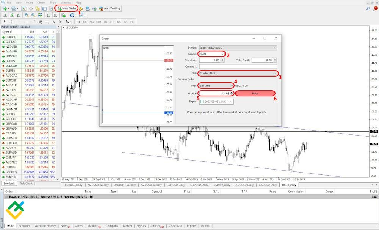
Task: Open the Symbol dropdown showing USDX, Dollar Index
Action: click(x=238, y=48)
